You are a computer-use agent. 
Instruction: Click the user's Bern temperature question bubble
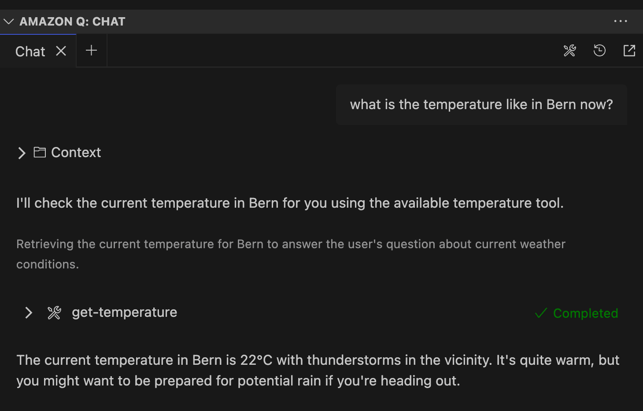481,105
